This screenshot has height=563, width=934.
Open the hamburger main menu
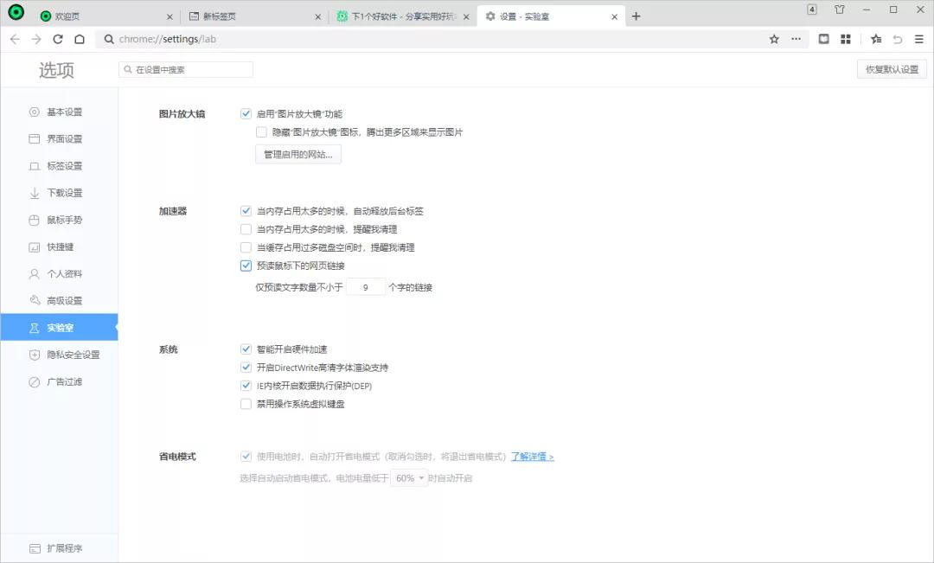[x=918, y=39]
